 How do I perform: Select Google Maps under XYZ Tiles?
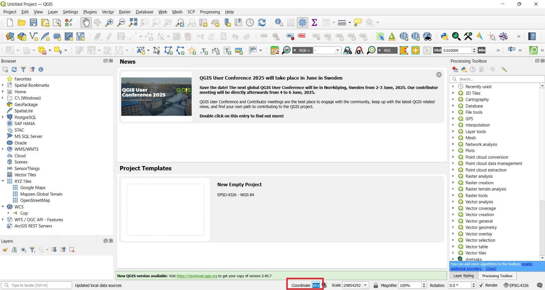pos(33,187)
